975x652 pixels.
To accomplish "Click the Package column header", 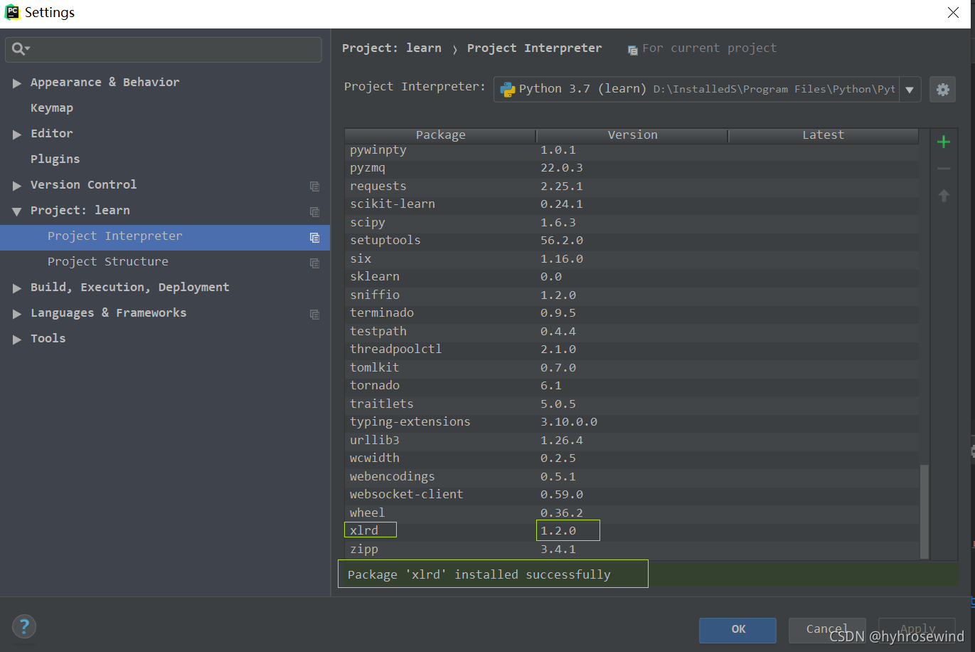I will click(x=440, y=135).
